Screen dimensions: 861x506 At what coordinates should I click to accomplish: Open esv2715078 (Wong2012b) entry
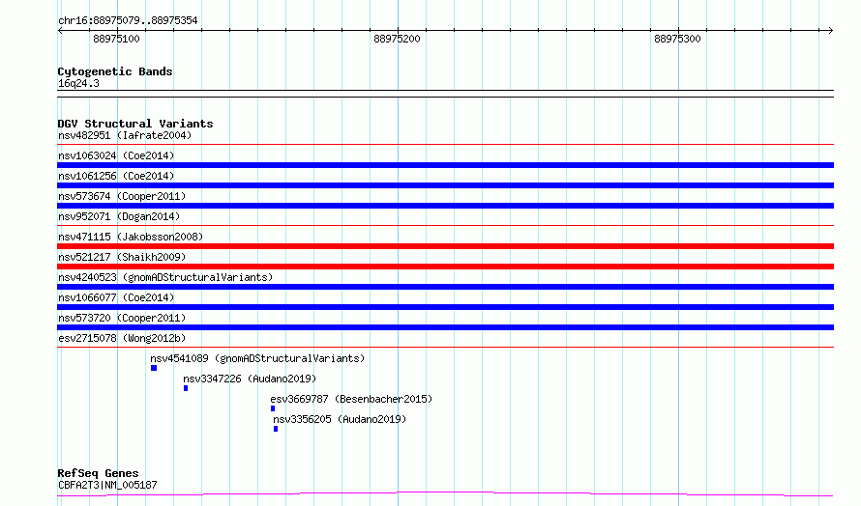click(122, 338)
